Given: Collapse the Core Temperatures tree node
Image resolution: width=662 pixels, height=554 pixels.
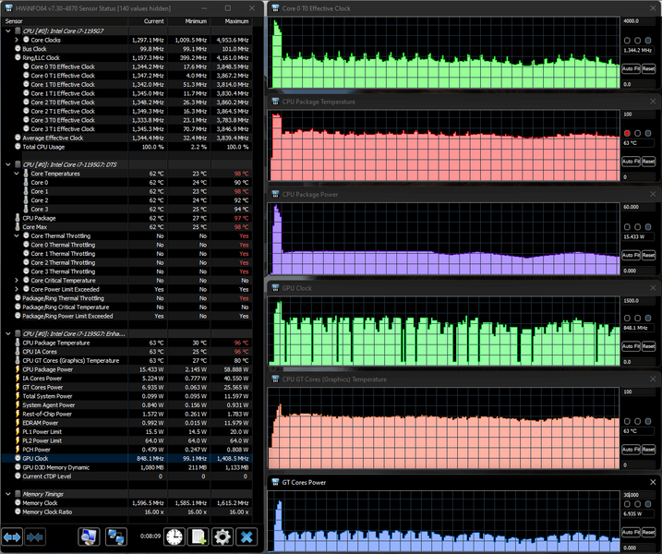Looking at the screenshot, I should click(x=17, y=174).
